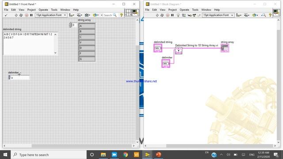
Task: Toggle Highlight Execution light bulb in Block Diagram
Action: (x=178, y=15)
